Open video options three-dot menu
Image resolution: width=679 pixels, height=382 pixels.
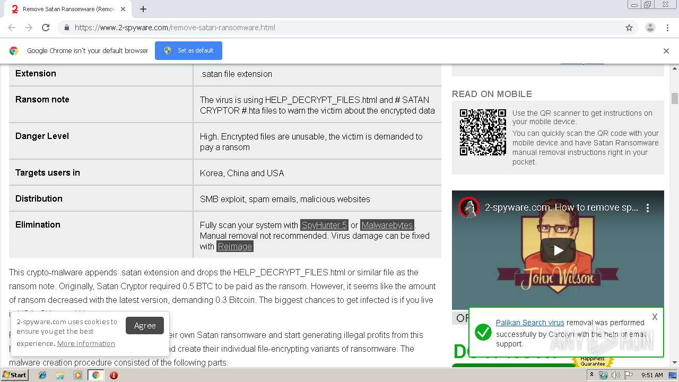click(648, 208)
